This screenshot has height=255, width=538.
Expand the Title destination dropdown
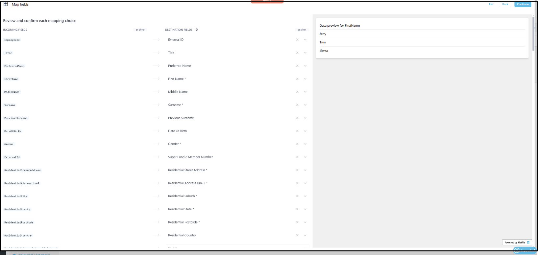coord(305,53)
